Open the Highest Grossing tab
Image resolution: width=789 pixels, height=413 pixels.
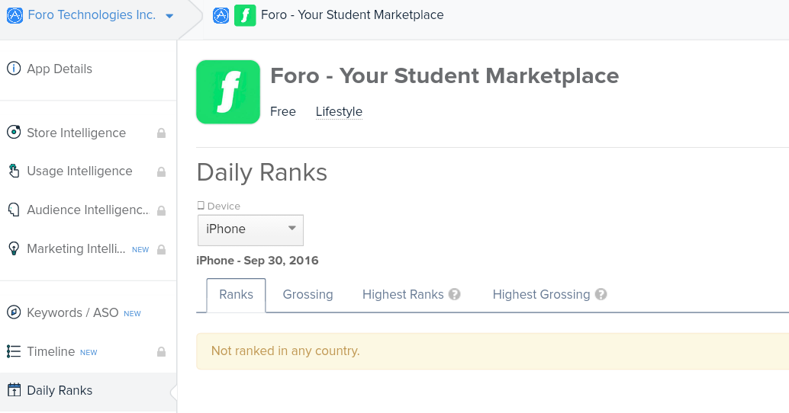point(541,294)
